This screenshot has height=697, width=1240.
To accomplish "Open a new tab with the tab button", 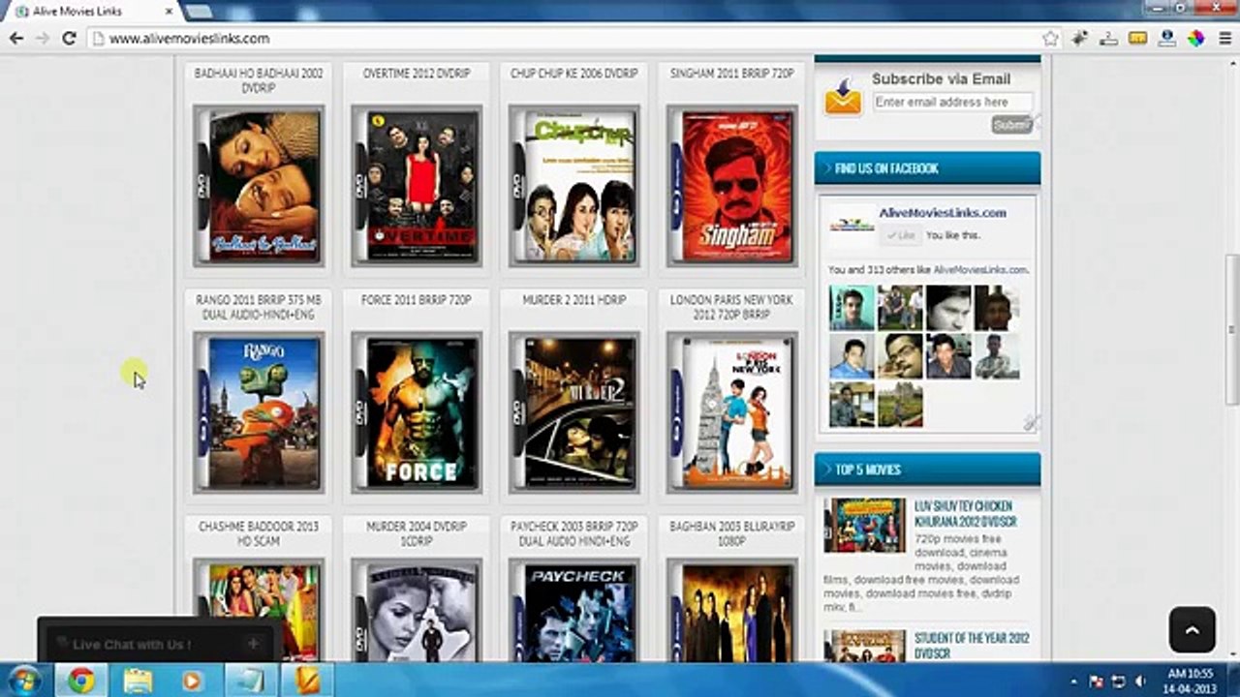I will click(x=199, y=12).
